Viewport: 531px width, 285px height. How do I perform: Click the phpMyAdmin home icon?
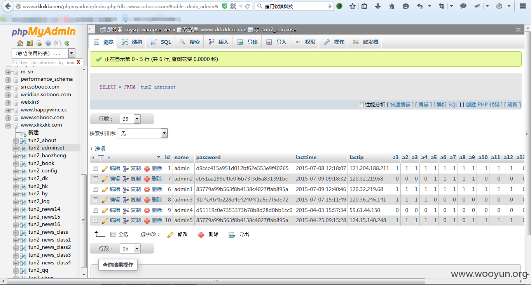click(20, 43)
